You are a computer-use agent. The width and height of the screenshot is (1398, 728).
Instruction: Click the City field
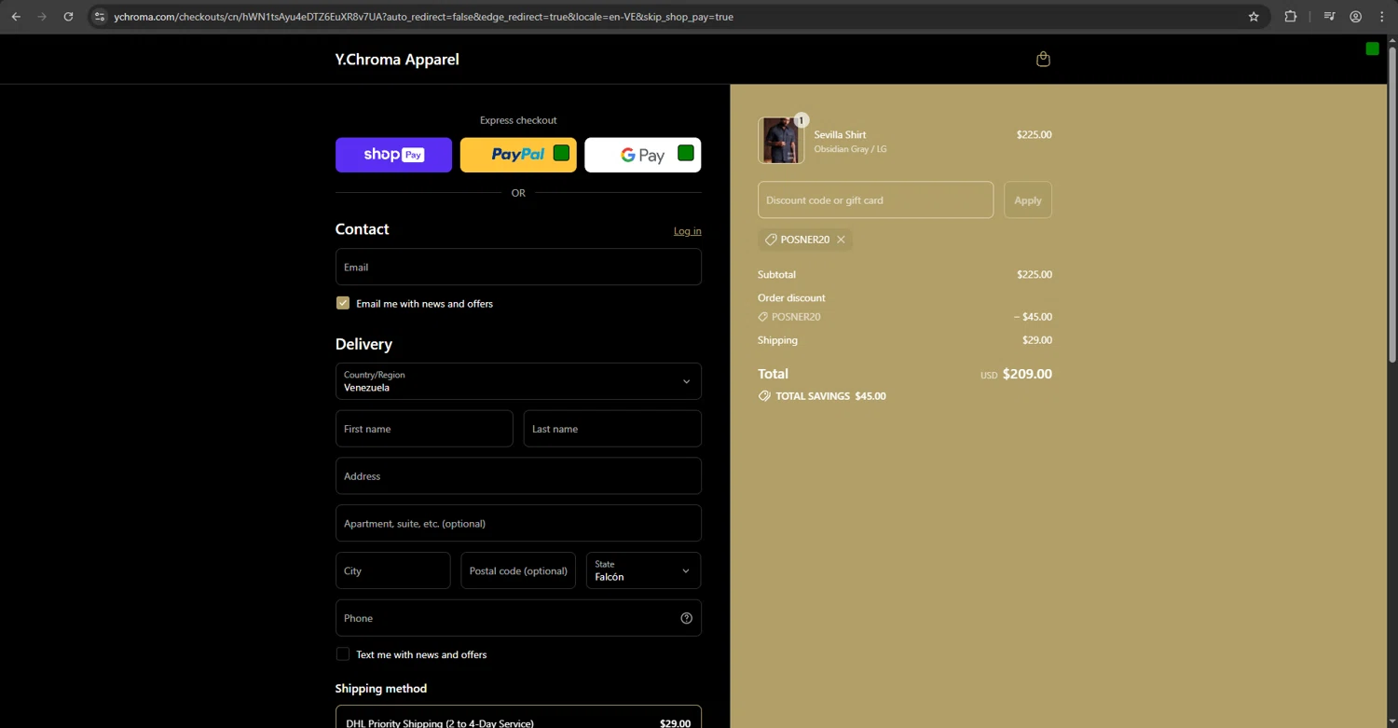click(x=393, y=570)
